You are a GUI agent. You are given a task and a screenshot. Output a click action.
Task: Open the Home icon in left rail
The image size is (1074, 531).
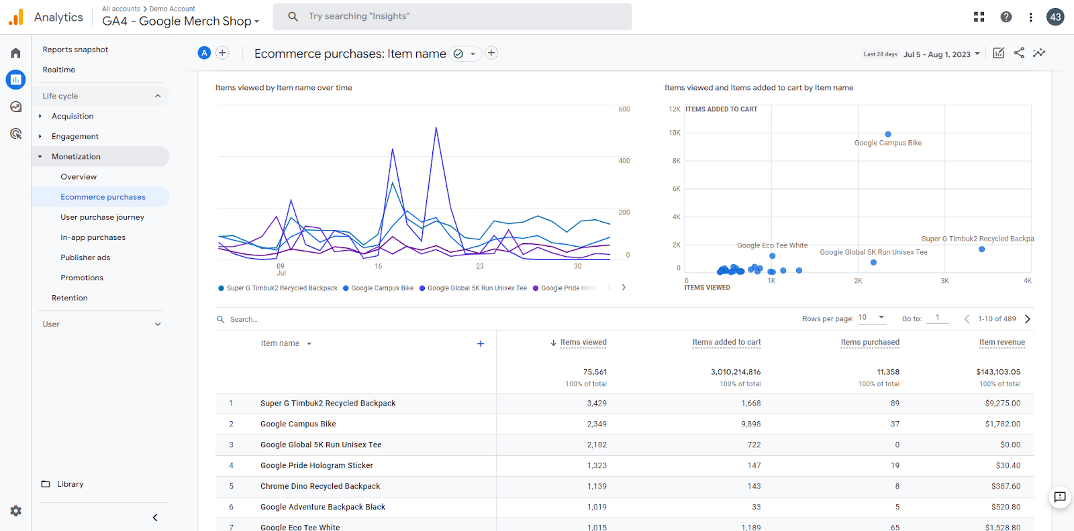(15, 53)
